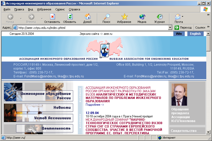
Task: Click the Windows flag logo
Action: (205, 9)
